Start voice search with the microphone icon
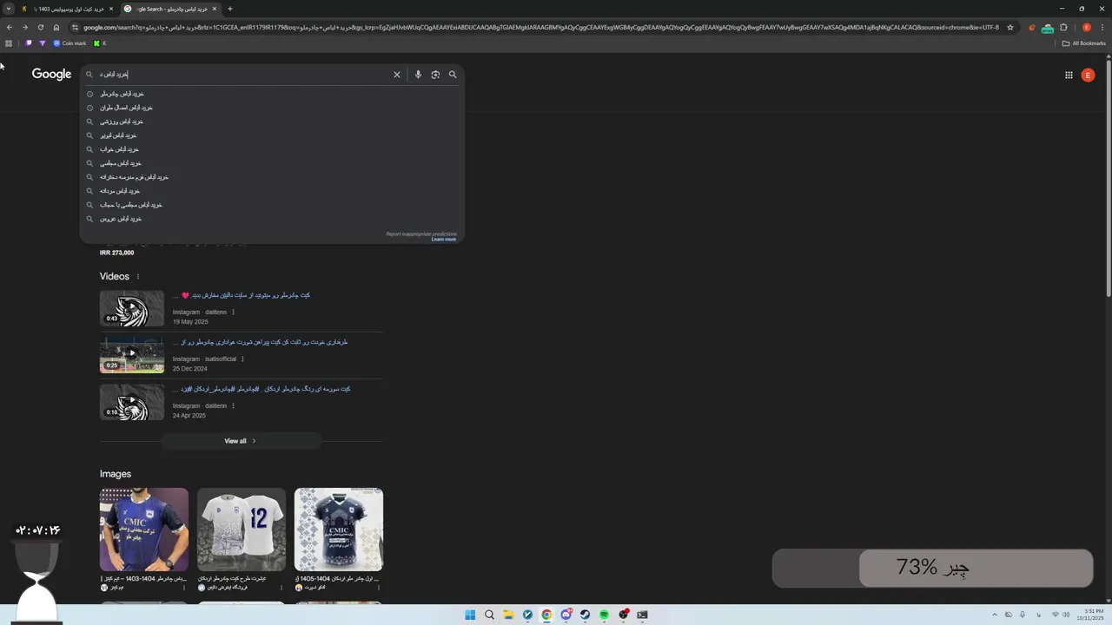 coord(418,75)
